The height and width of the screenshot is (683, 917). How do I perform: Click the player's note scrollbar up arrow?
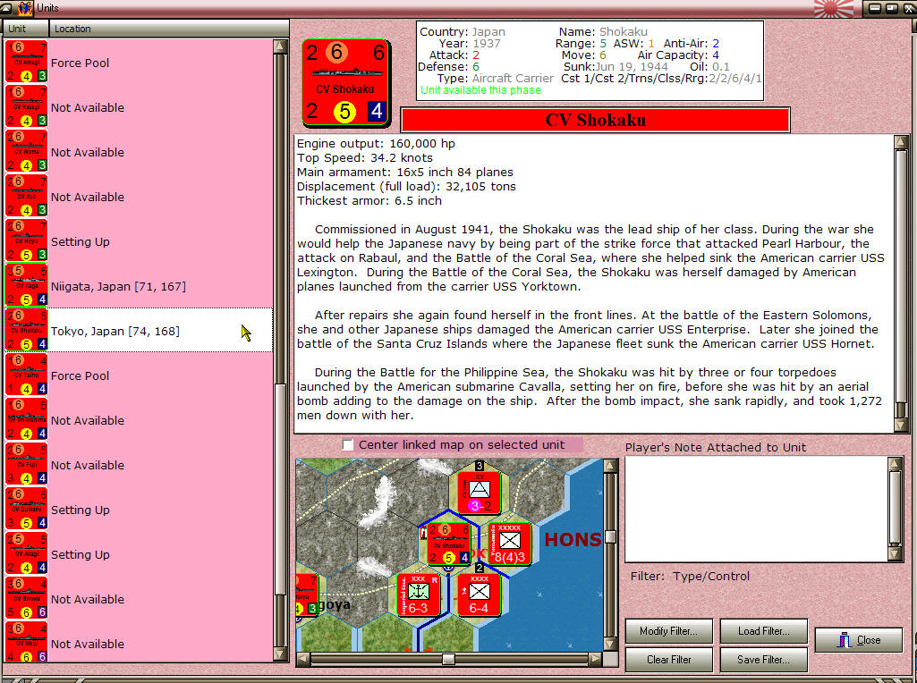896,465
